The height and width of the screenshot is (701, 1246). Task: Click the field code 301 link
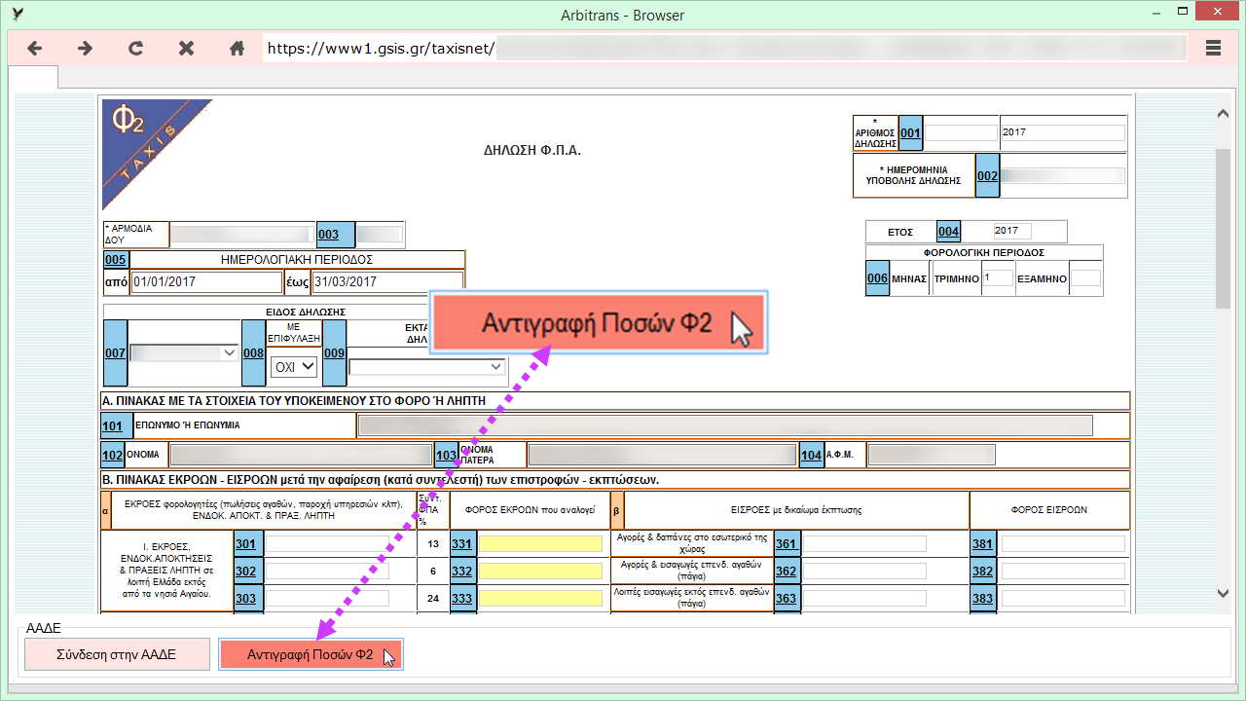point(246,544)
